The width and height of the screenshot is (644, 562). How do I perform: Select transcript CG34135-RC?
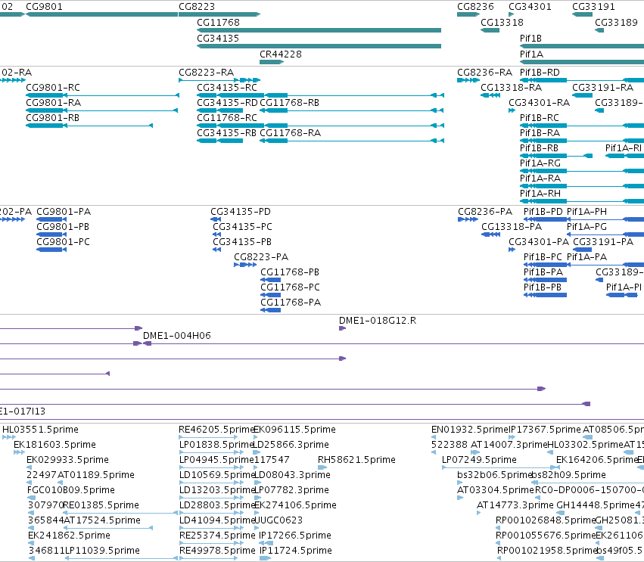(227, 88)
